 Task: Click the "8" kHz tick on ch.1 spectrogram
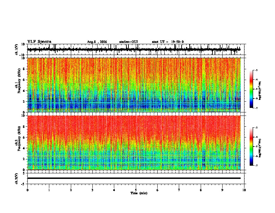(24, 69)
